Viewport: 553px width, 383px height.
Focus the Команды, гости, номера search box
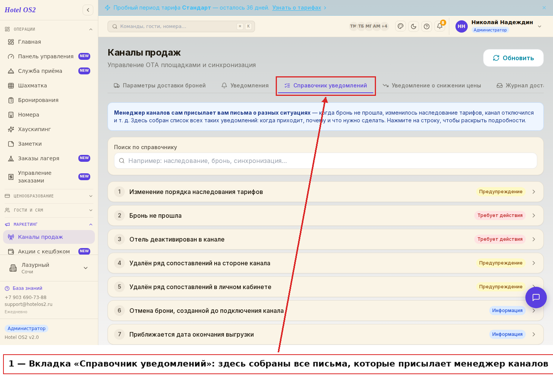click(181, 26)
